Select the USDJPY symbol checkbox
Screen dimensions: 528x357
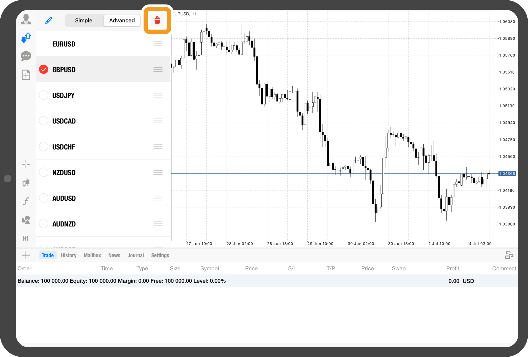pos(44,95)
